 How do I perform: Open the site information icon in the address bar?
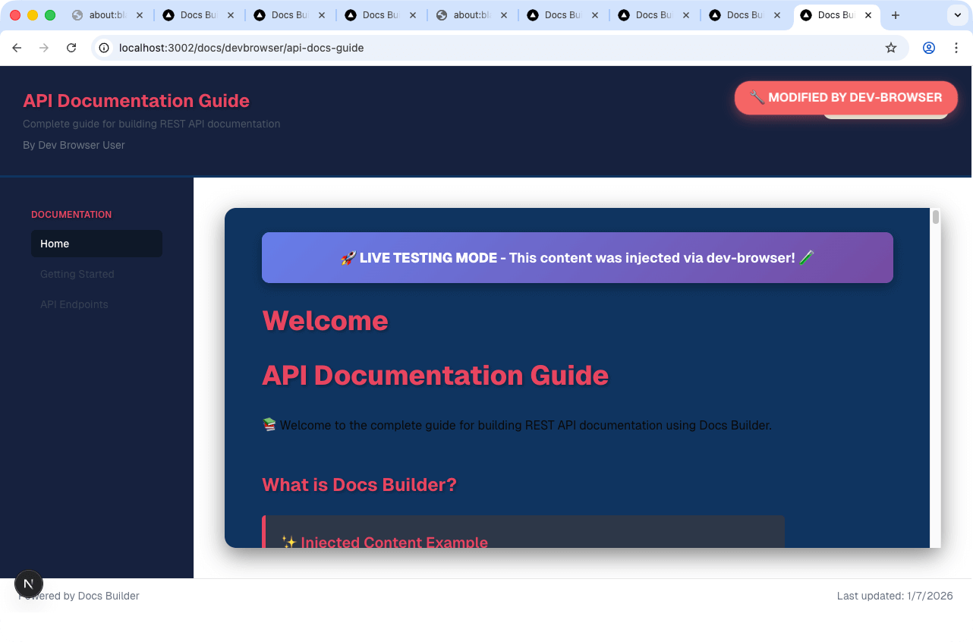[x=102, y=47]
